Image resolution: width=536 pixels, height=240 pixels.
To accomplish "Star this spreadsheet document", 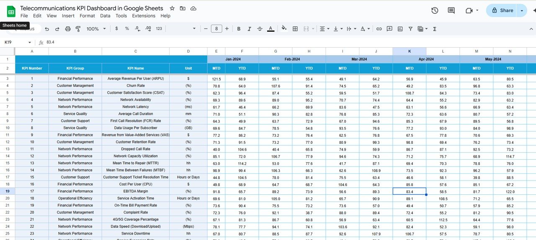I will point(172,8).
